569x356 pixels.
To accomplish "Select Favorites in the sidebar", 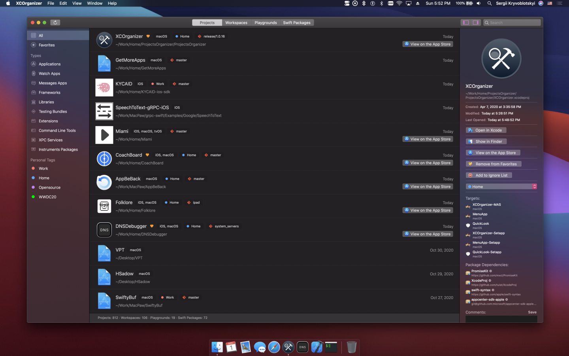I will (58, 45).
